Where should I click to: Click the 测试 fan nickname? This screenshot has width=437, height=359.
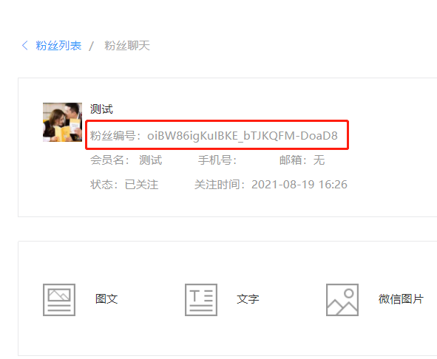(101, 109)
